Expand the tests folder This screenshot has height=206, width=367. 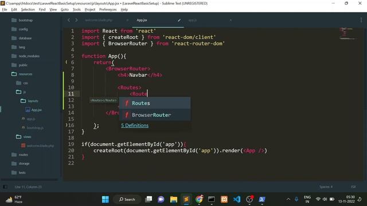coord(18,173)
